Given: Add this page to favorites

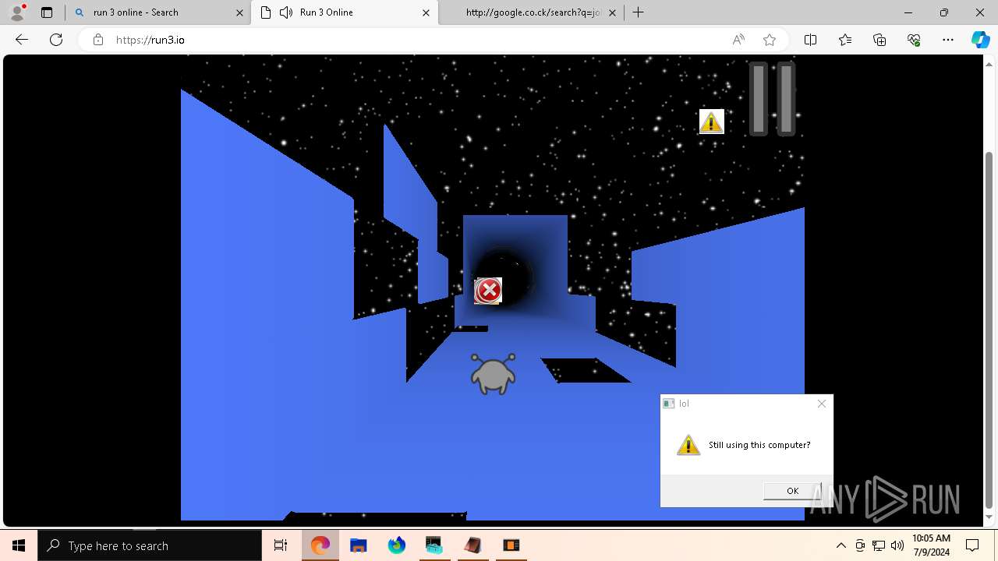Looking at the screenshot, I should click(770, 40).
